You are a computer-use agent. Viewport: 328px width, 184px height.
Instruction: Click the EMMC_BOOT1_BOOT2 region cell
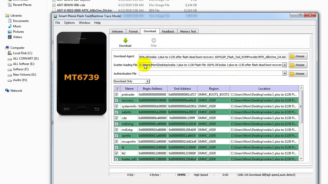click(x=214, y=95)
